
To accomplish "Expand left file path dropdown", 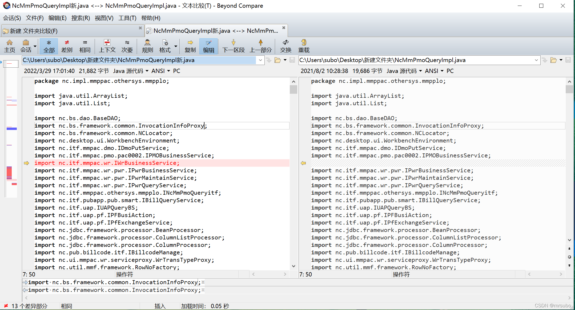I will (x=260, y=60).
